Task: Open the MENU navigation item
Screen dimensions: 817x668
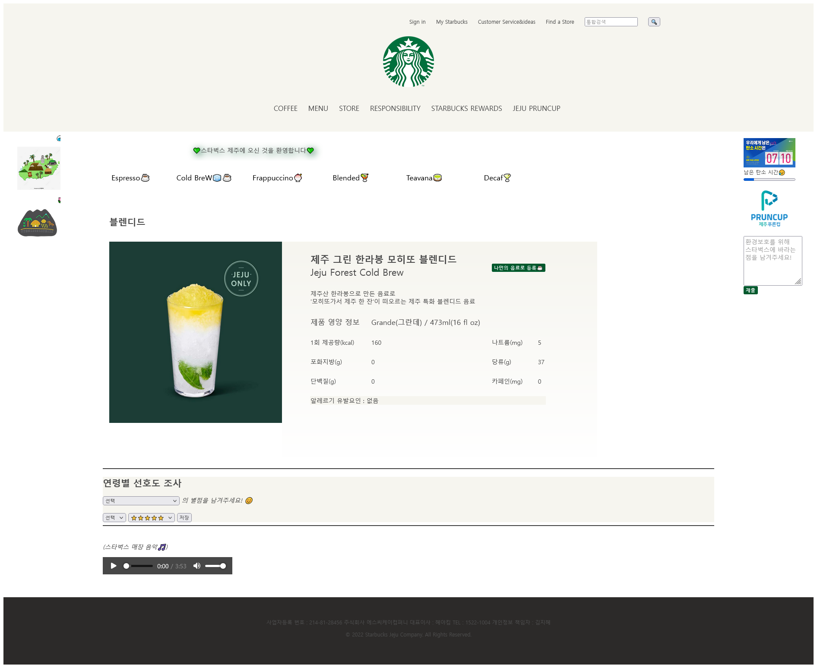Action: click(318, 108)
